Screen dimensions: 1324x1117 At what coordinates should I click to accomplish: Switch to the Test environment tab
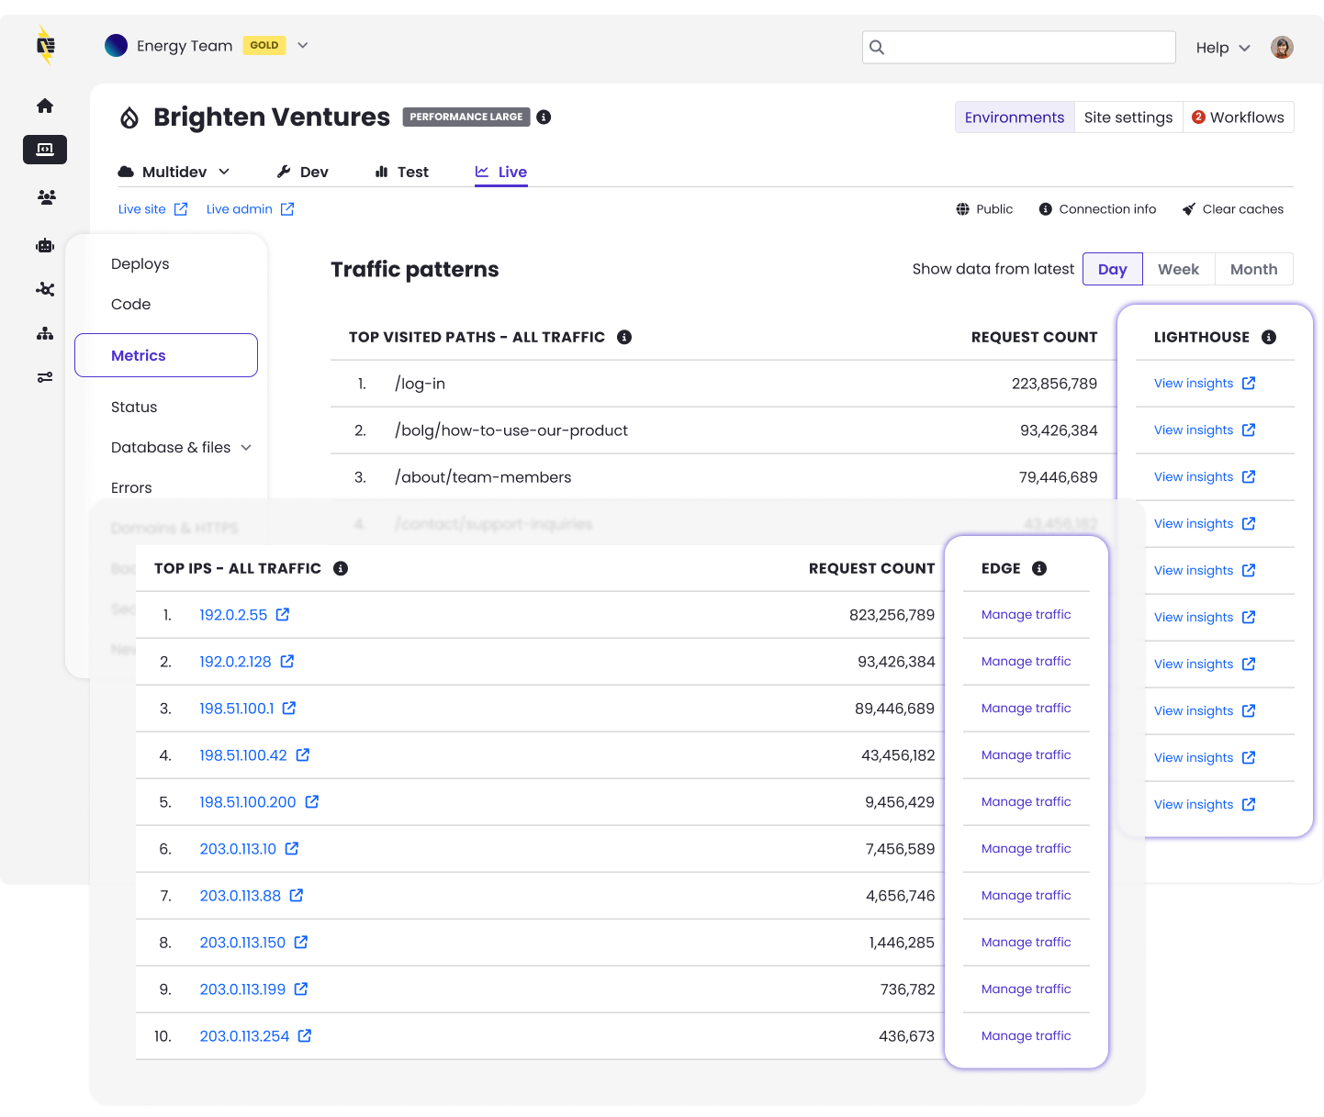click(402, 172)
